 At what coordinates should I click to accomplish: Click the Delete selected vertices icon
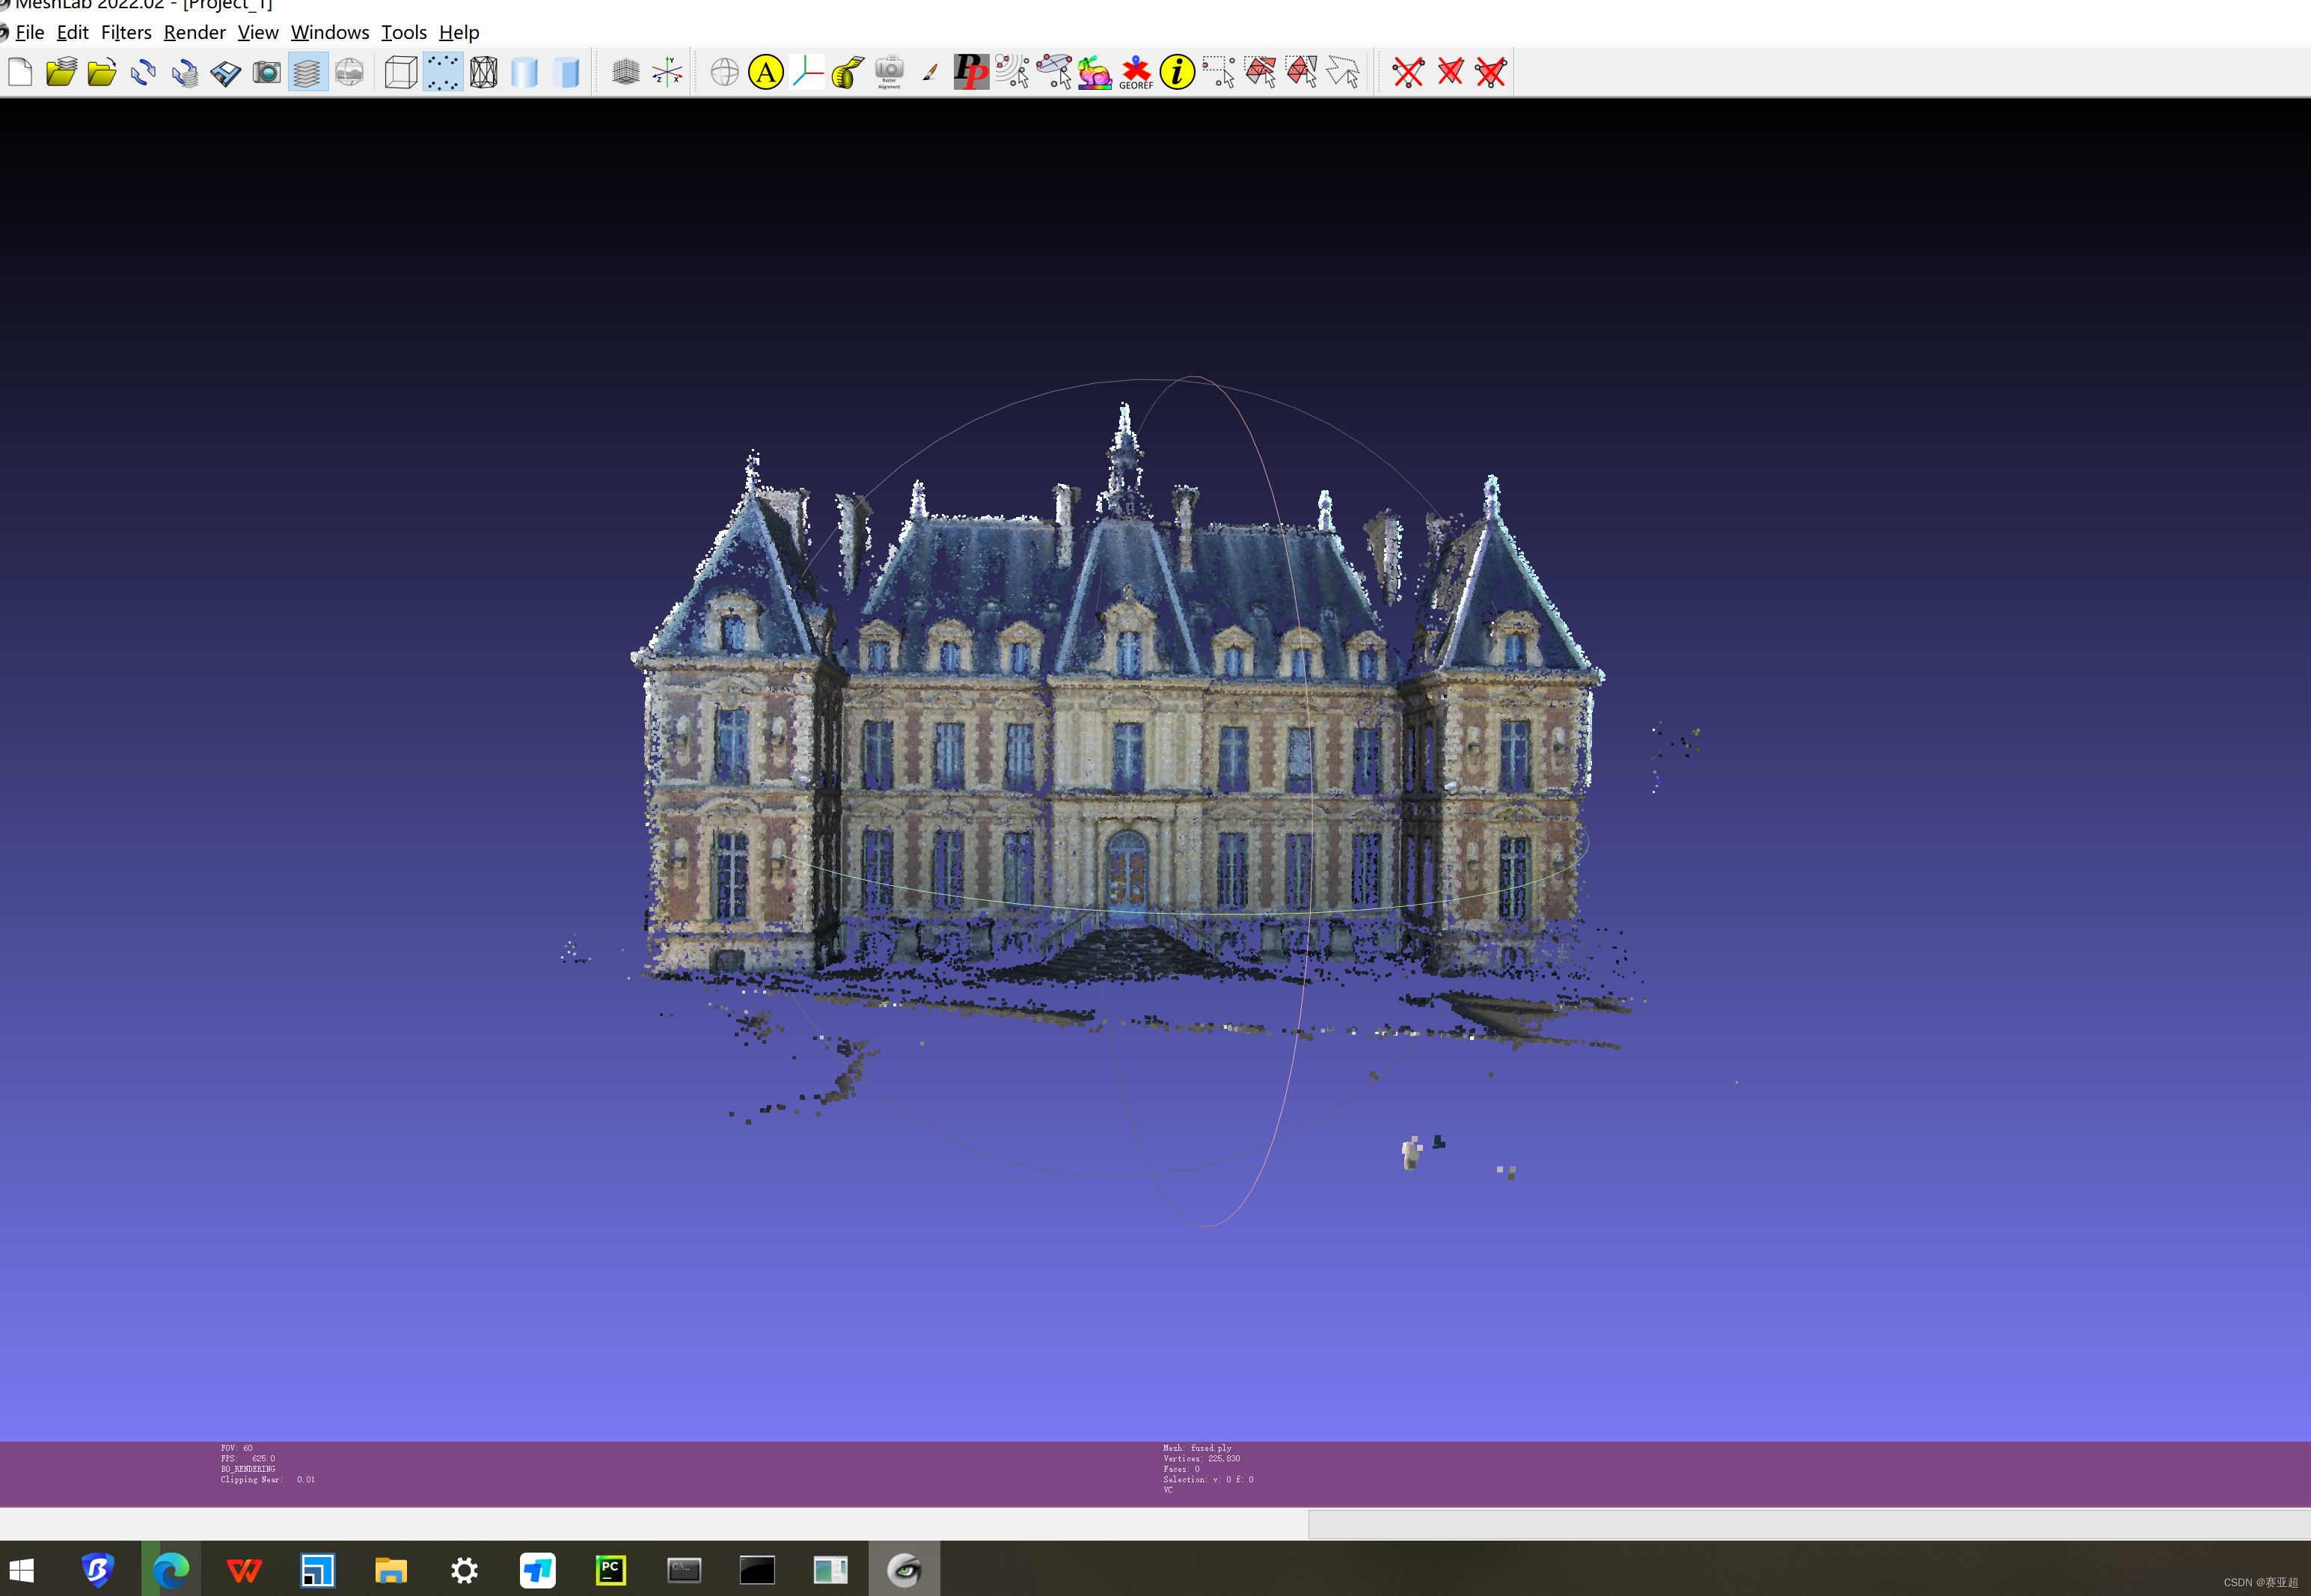point(1409,72)
